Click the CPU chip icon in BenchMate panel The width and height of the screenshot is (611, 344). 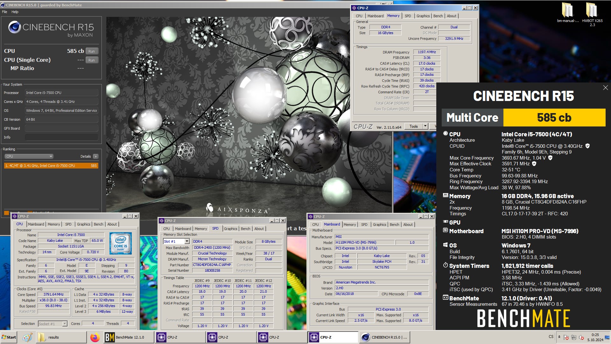tap(446, 134)
